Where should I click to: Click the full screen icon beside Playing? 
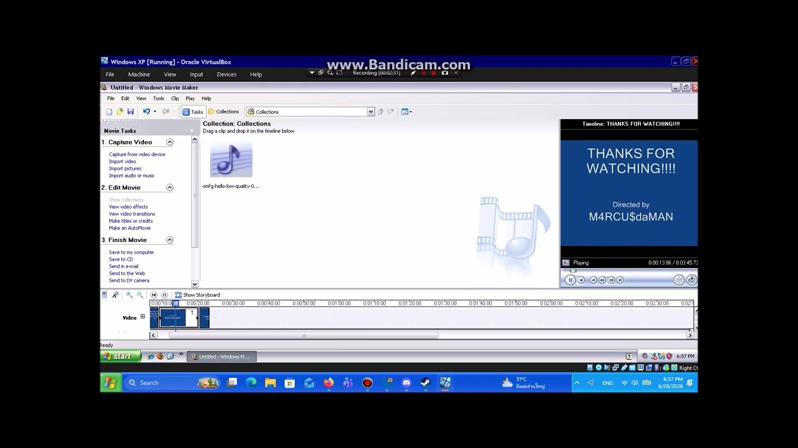pos(565,263)
